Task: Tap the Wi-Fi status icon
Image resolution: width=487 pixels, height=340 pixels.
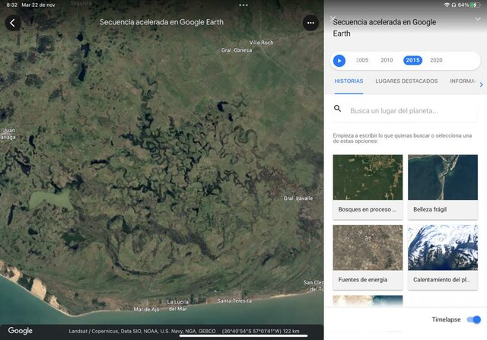Action: pyautogui.click(x=447, y=5)
